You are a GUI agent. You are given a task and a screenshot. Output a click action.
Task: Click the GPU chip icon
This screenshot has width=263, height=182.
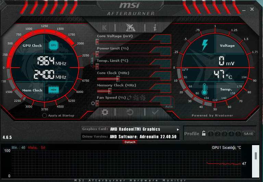pyautogui.click(x=53, y=45)
